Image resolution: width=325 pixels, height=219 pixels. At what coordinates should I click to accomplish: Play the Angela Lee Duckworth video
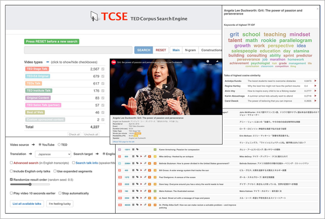[166, 87]
